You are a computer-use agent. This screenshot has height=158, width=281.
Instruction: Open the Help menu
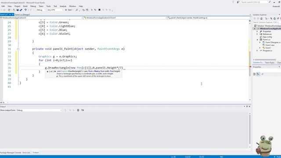[x=81, y=6]
